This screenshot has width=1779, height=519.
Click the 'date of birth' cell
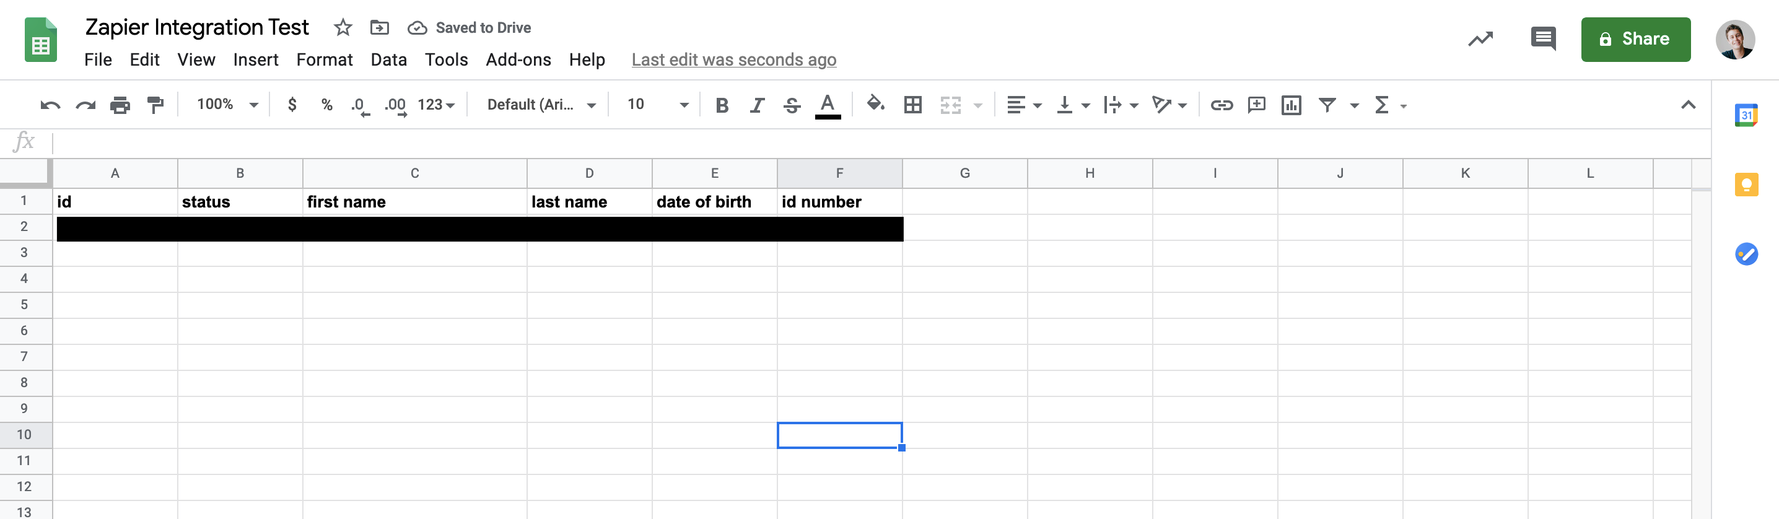click(714, 201)
